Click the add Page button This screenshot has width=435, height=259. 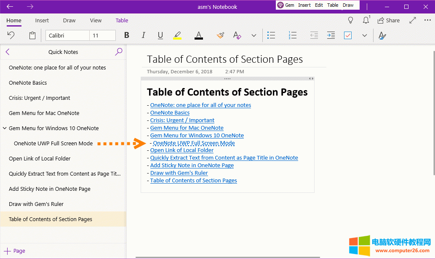pyautogui.click(x=15, y=251)
